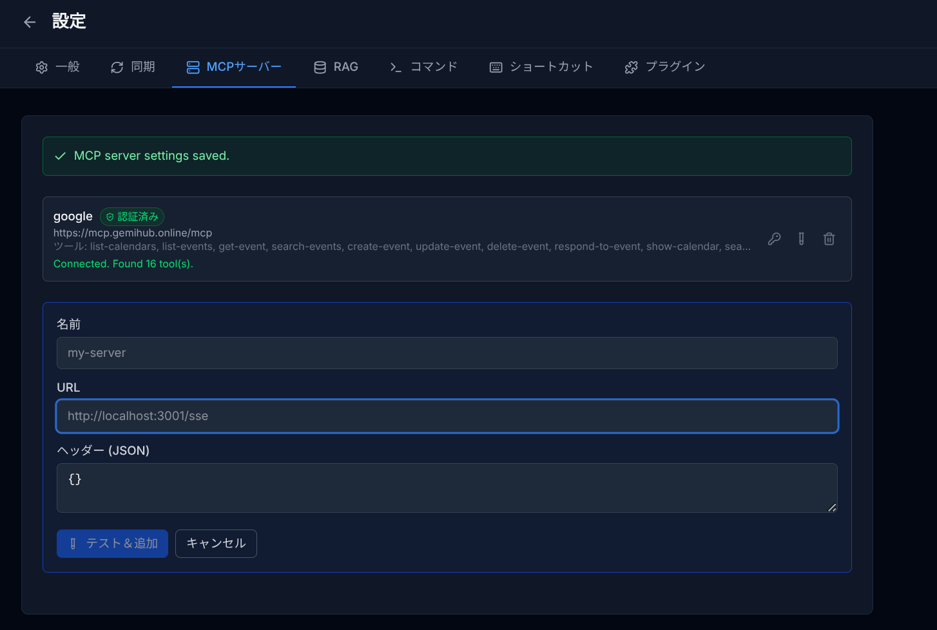Open the authentication key icon for google server

click(x=774, y=239)
